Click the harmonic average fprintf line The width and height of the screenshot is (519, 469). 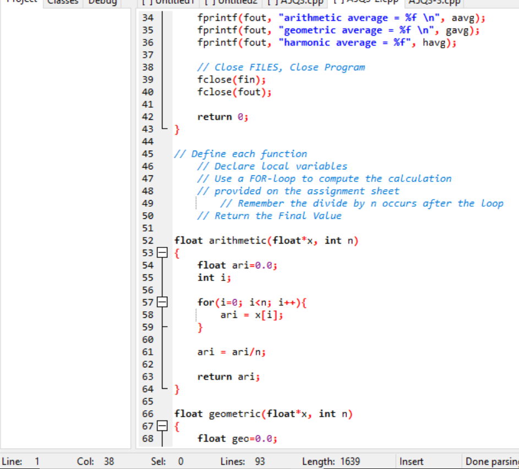point(327,43)
